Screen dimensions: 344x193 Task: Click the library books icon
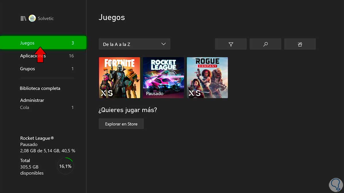pyautogui.click(x=23, y=18)
